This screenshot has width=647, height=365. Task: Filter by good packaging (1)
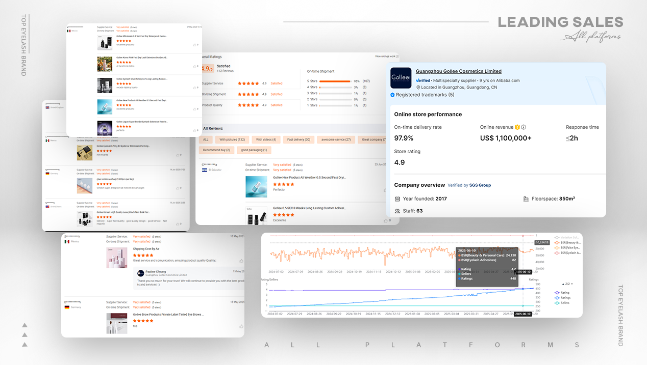pyautogui.click(x=254, y=150)
